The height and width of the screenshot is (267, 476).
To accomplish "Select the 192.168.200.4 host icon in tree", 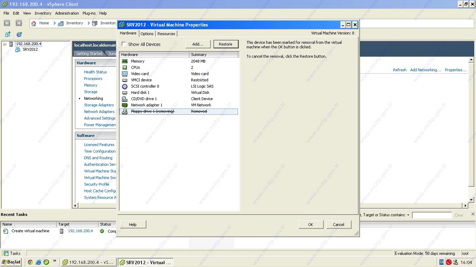I will coord(11,44).
